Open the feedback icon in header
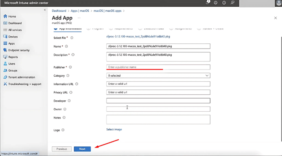This screenshot has width=282, height=156. (x=232, y=3)
